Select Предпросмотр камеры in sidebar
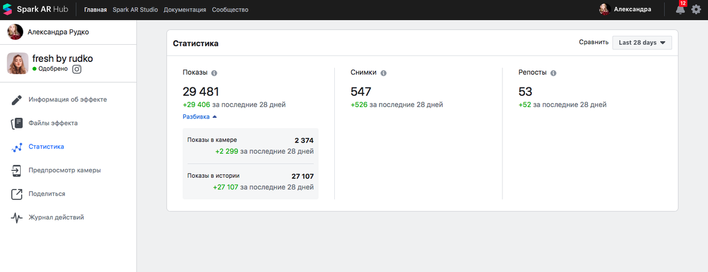708x272 pixels. pyautogui.click(x=64, y=170)
